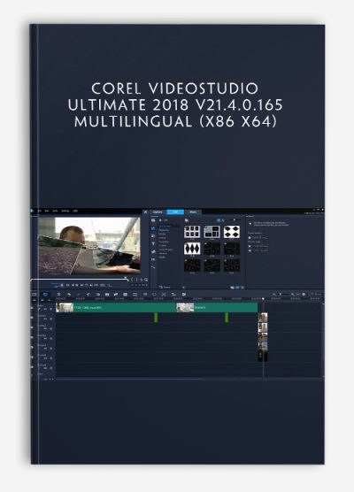Switch to the Capture workspace tab
The height and width of the screenshot is (492, 354).
(158, 212)
